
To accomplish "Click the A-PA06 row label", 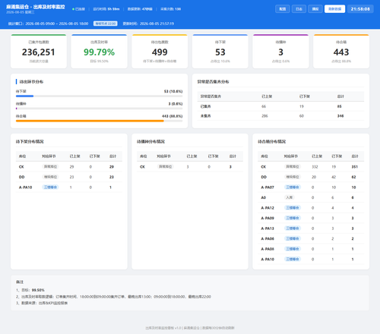I will coord(268,238).
